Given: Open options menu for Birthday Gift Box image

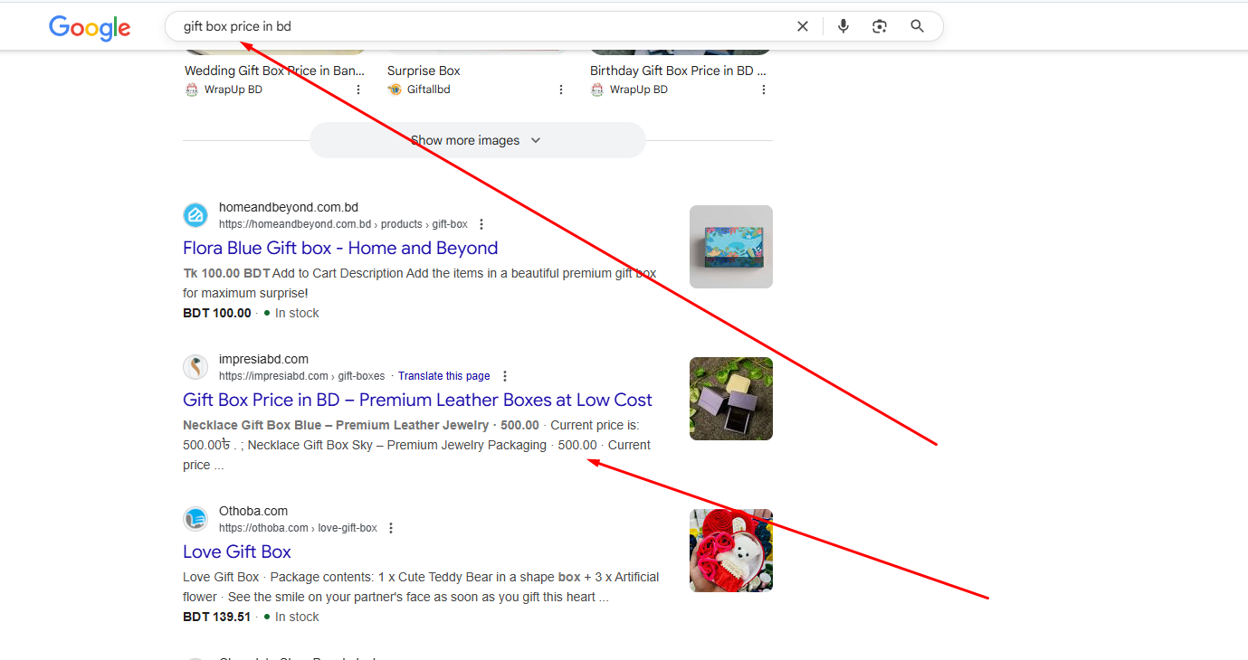Looking at the screenshot, I should tap(764, 90).
